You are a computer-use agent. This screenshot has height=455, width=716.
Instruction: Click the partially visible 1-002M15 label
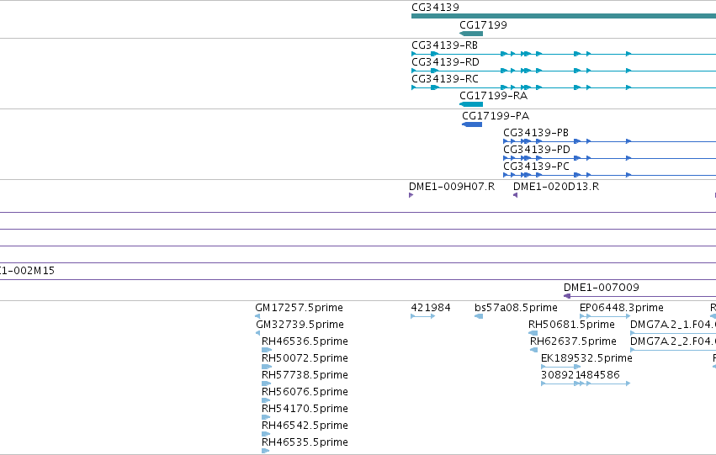point(28,271)
